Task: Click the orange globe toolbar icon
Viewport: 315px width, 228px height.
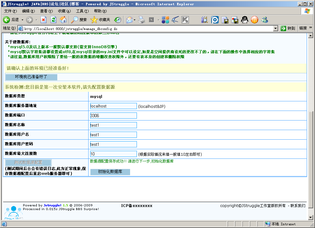Action: point(255,20)
